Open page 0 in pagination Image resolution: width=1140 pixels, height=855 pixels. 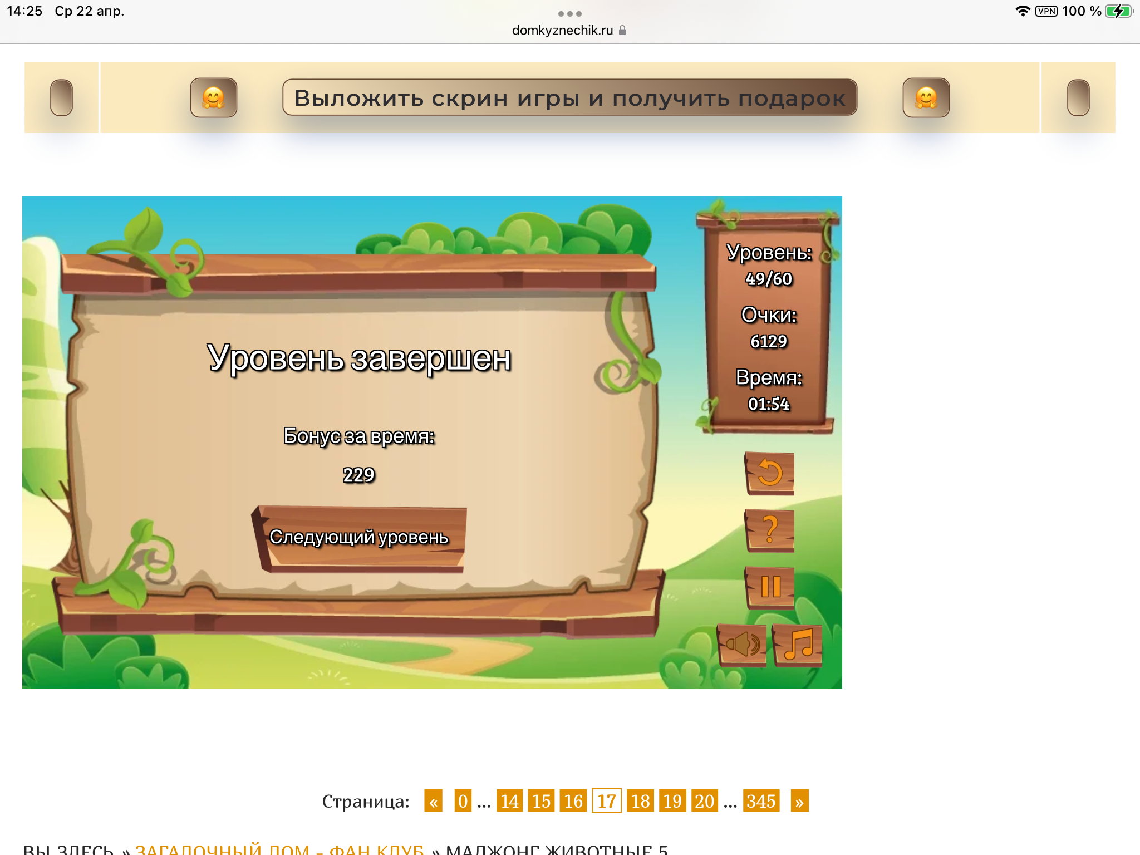[x=463, y=801]
